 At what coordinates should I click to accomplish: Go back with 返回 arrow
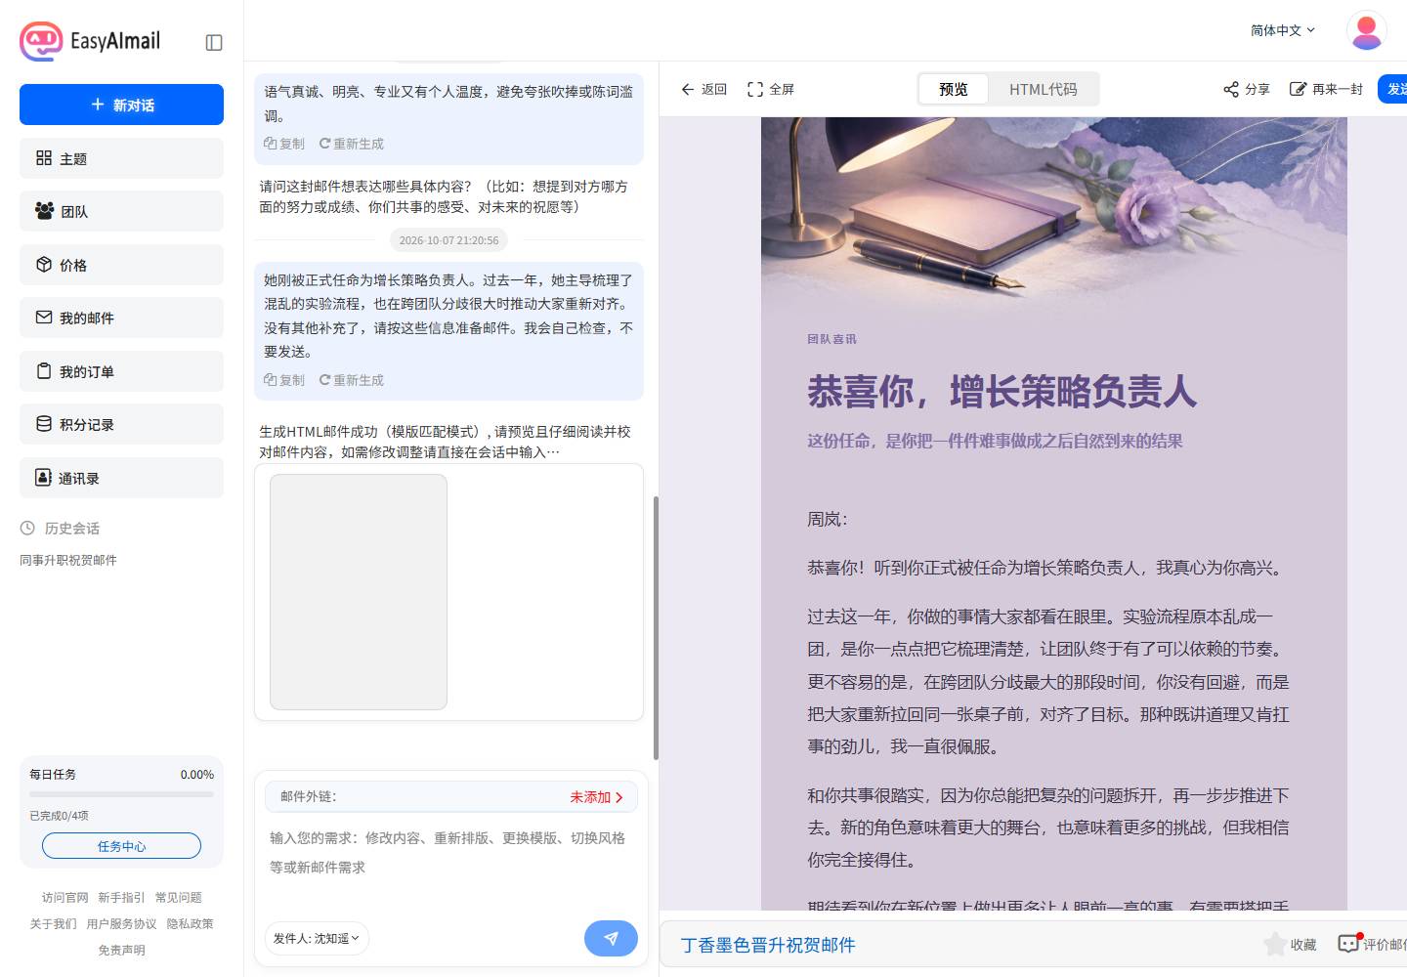coord(703,89)
